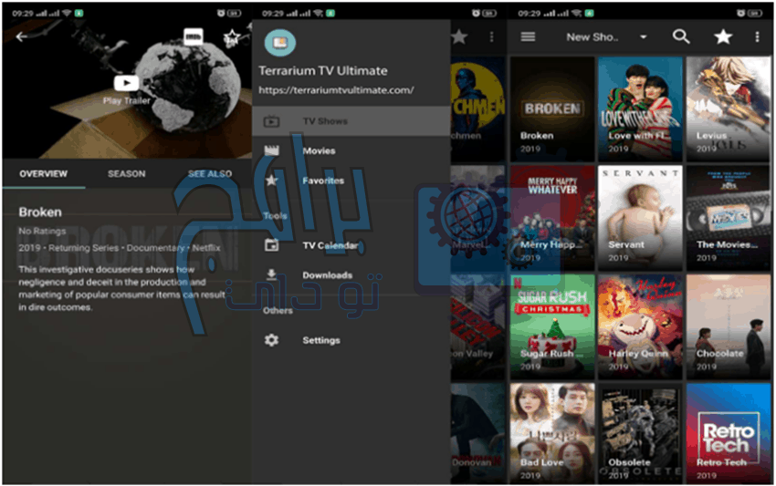Open the Servant show thumbnail
Screen dimensions: 776x486
coord(639,216)
